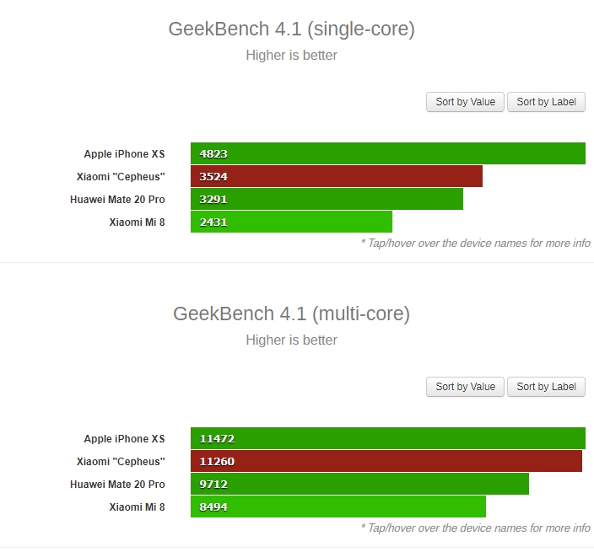594x552 pixels.
Task: Click Sort by Value in single-core chart
Action: [x=465, y=102]
